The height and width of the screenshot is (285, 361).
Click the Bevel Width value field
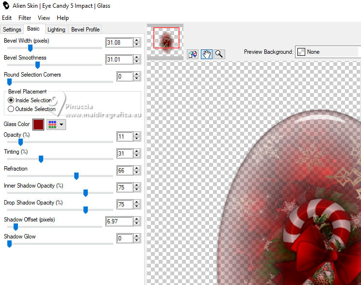pyautogui.click(x=119, y=43)
